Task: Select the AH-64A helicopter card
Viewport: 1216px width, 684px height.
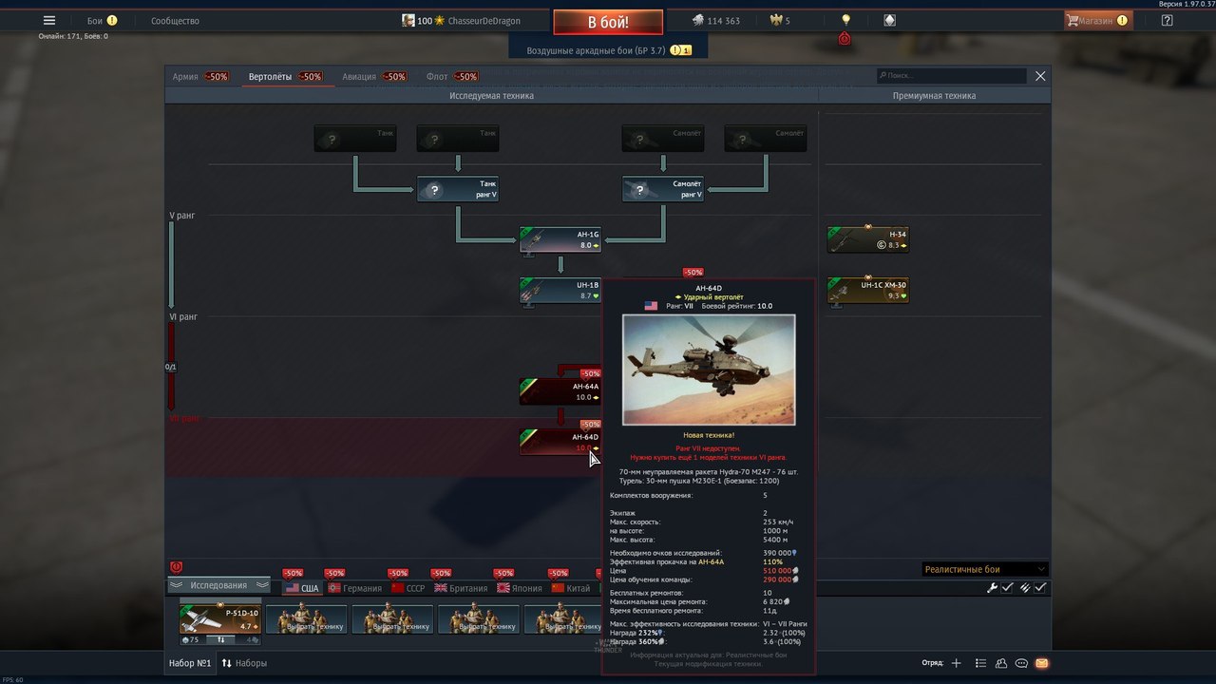Action: pos(560,391)
